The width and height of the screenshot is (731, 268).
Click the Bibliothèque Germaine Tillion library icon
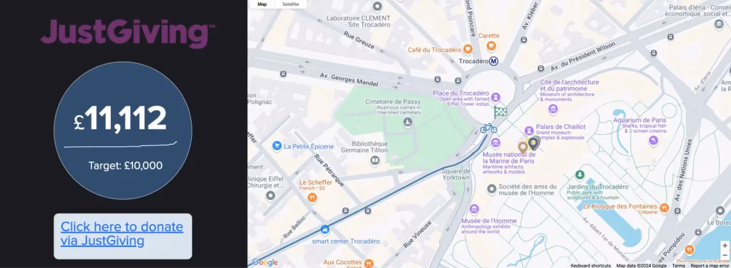375,160
